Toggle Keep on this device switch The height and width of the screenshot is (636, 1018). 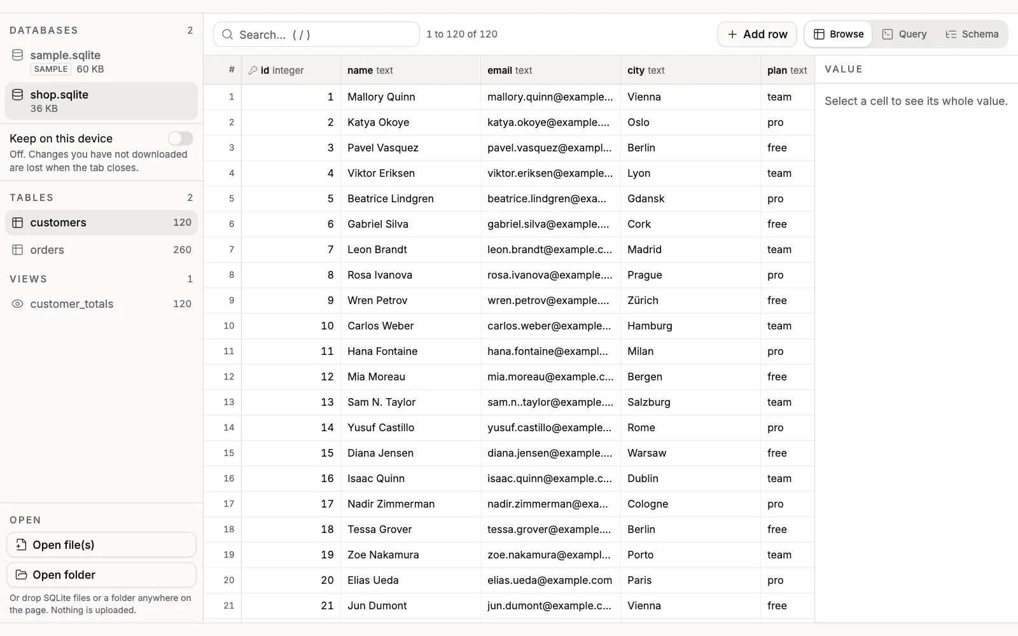pos(180,139)
